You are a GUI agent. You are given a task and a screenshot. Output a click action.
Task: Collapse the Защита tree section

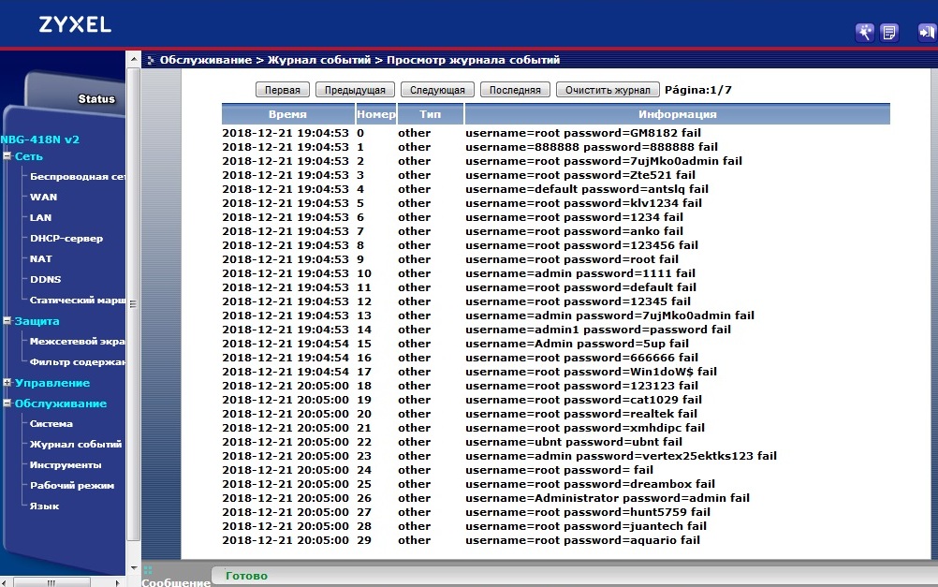coord(7,321)
